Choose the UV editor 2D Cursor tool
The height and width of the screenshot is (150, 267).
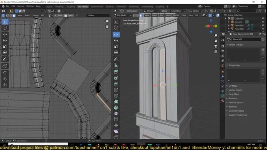click(5, 28)
